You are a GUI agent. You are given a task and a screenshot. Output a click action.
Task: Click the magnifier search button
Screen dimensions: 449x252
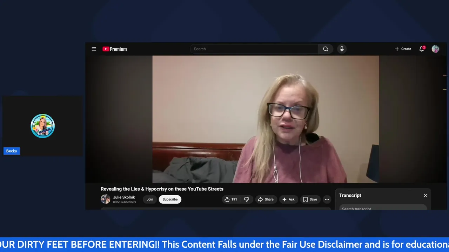[326, 49]
